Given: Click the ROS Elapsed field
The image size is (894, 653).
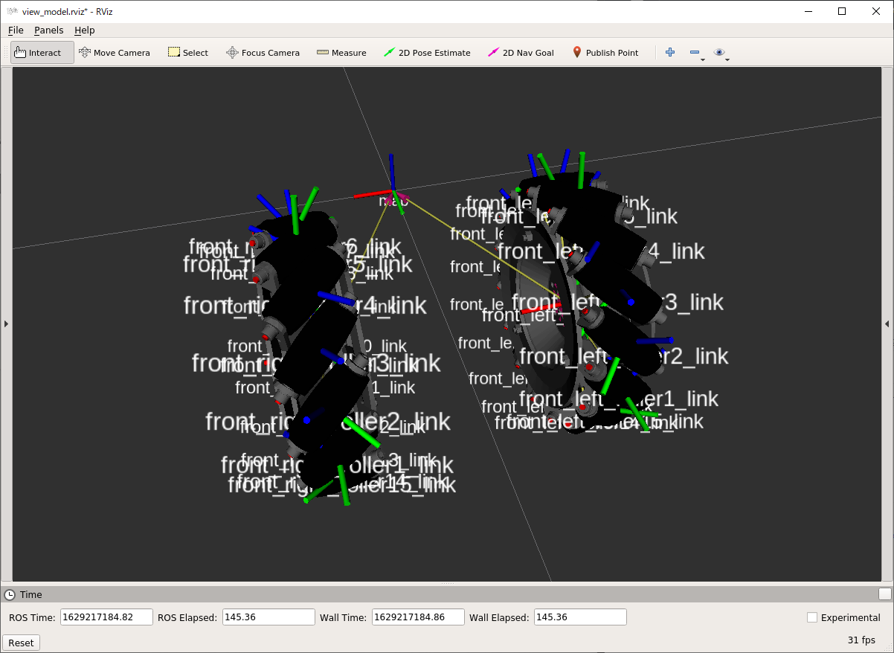Looking at the screenshot, I should pyautogui.click(x=268, y=617).
